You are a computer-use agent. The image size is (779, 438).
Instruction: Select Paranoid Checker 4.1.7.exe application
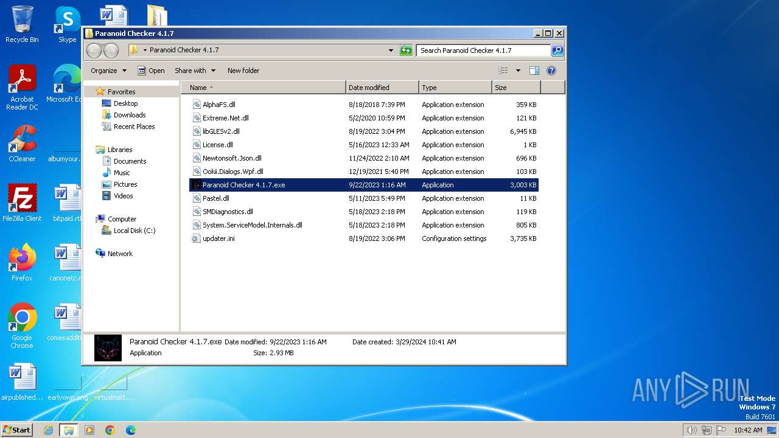[x=364, y=185]
